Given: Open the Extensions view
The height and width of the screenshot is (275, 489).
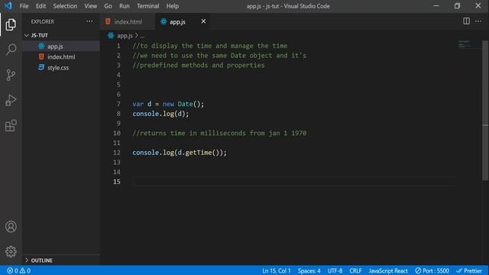Looking at the screenshot, I should point(11,125).
